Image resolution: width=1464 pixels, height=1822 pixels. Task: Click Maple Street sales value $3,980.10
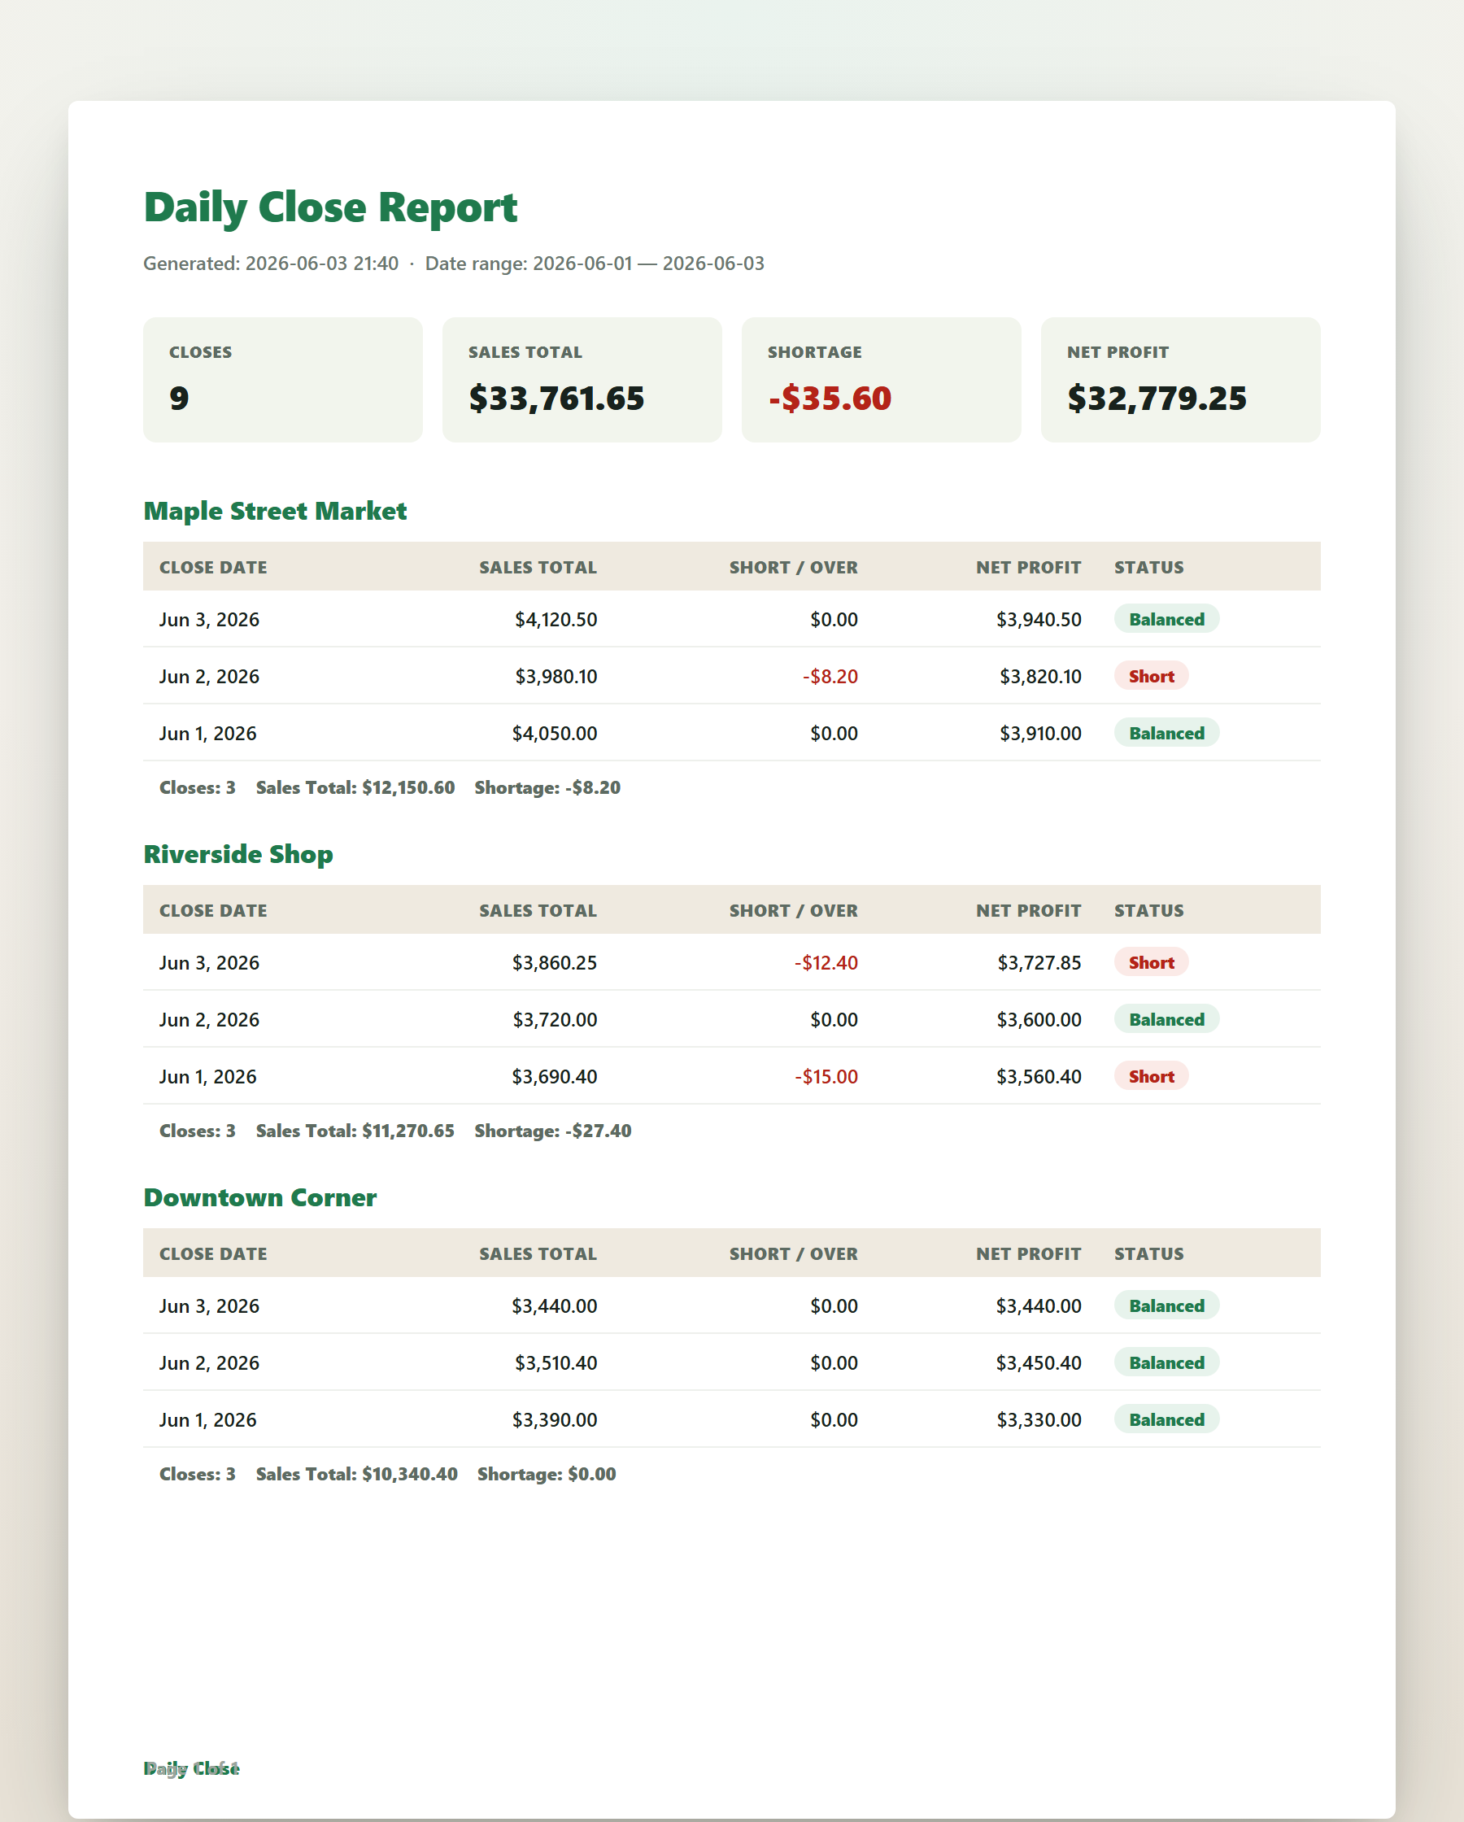(x=556, y=676)
